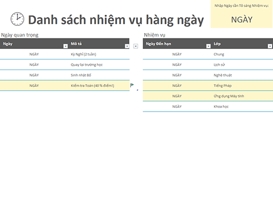
Task: Select the Quay lại trường học cell
Action: (x=99, y=65)
